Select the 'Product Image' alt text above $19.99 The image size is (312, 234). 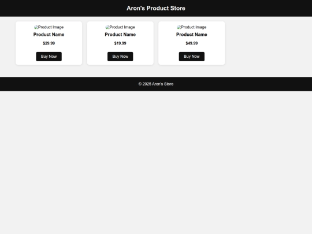pos(122,27)
